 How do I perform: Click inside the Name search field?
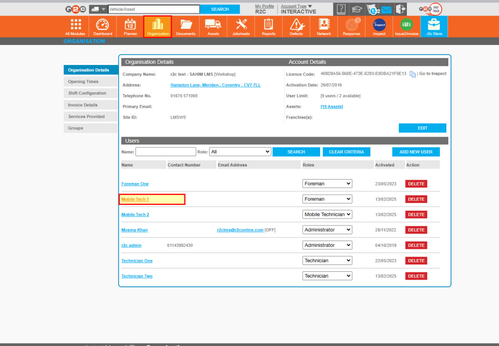[166, 152]
